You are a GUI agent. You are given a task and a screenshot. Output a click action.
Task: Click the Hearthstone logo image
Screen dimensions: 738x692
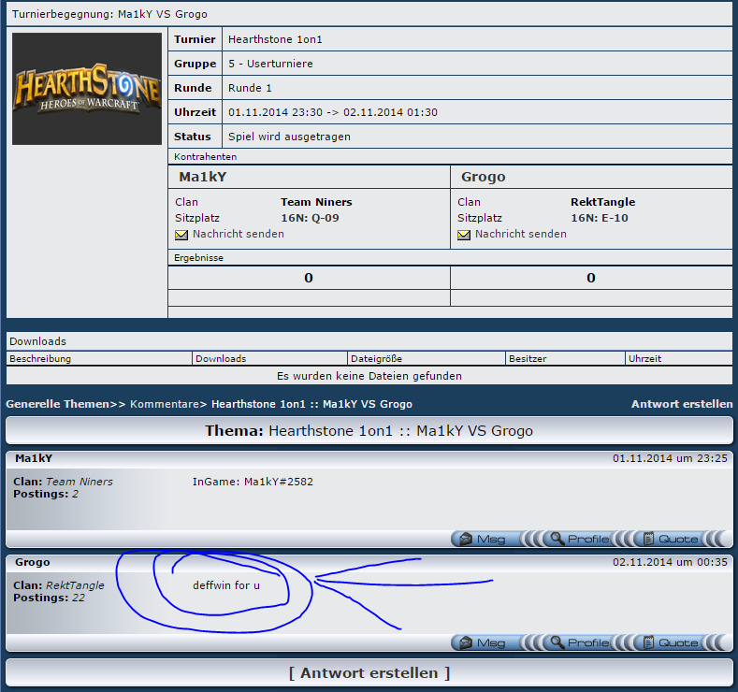pos(87,89)
